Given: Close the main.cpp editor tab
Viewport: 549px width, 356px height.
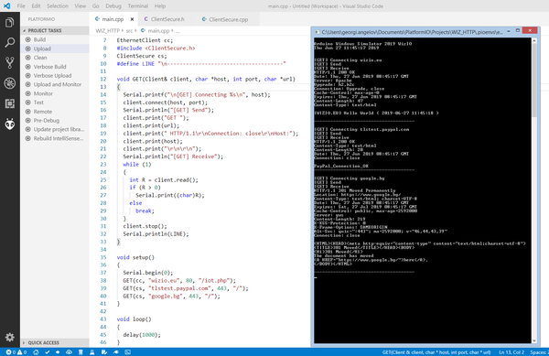Looking at the screenshot, I should click(132, 19).
